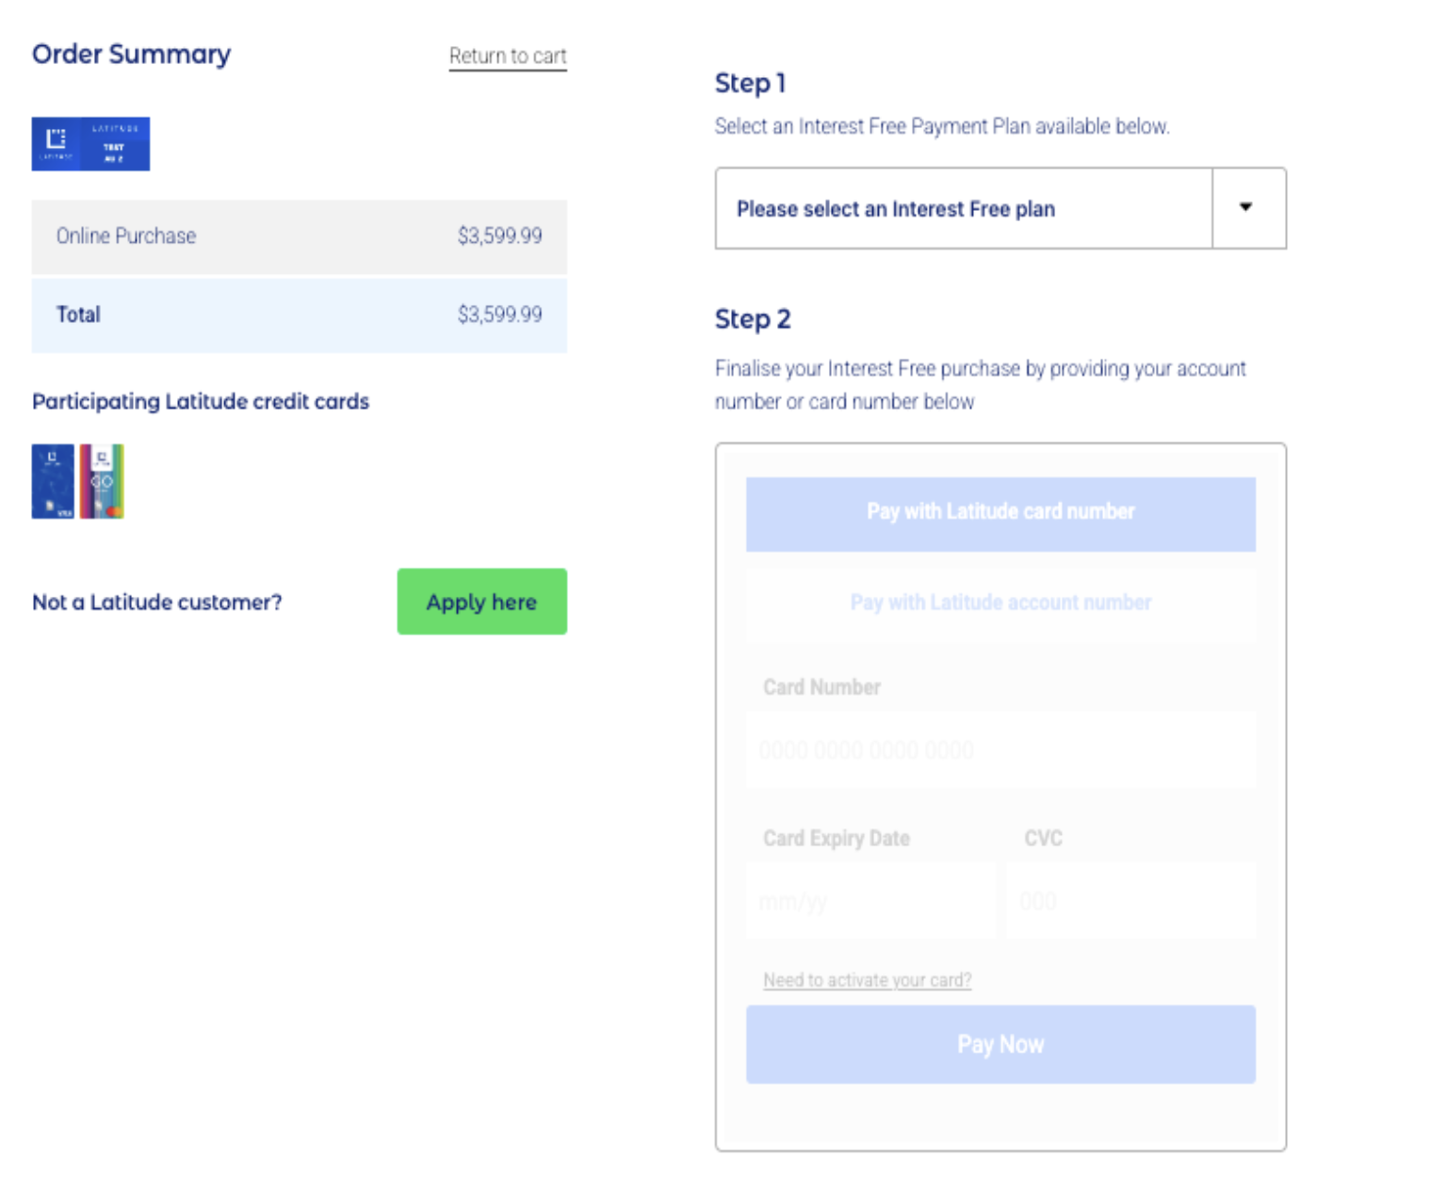The height and width of the screenshot is (1188, 1430).
Task: Click the blue Latitude Visa card image
Action: (x=53, y=481)
